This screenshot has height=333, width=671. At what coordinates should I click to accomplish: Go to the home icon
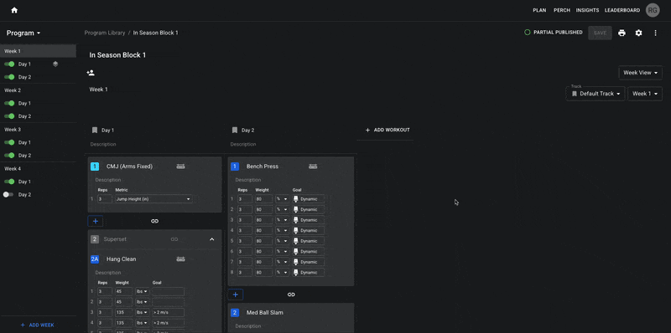[14, 10]
